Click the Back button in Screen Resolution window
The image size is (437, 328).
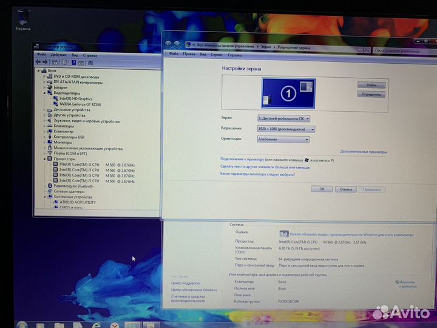169,45
